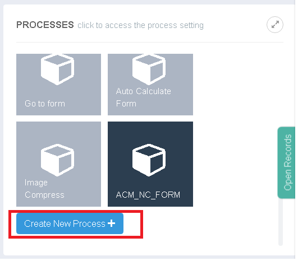Click the 'click to access the process setting' subtitle
The image size is (298, 261).
pos(140,25)
